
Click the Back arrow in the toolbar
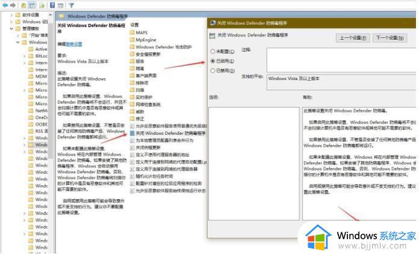[5, 4]
